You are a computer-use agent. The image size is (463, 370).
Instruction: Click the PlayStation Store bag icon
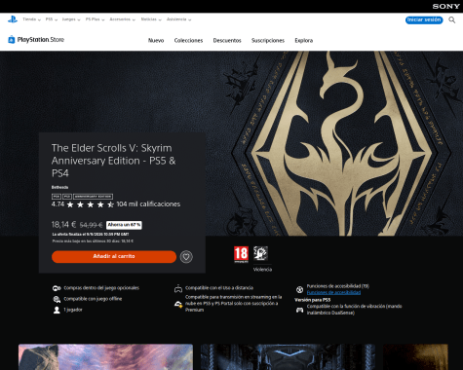pyautogui.click(x=12, y=40)
